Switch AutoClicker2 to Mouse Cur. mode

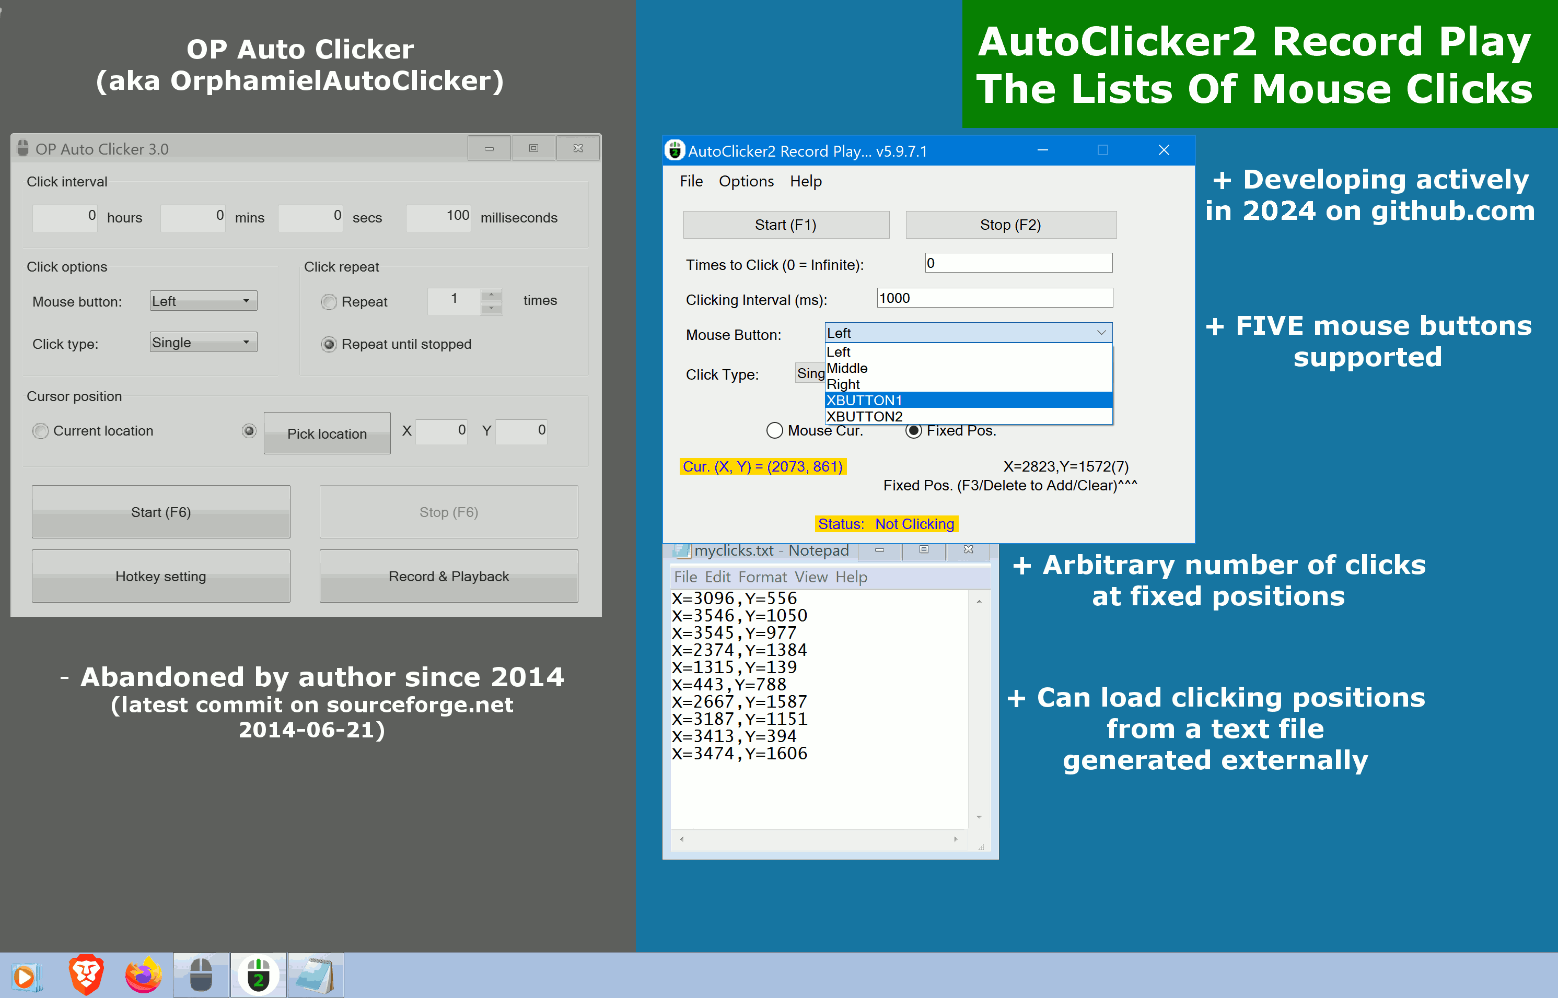tap(774, 430)
